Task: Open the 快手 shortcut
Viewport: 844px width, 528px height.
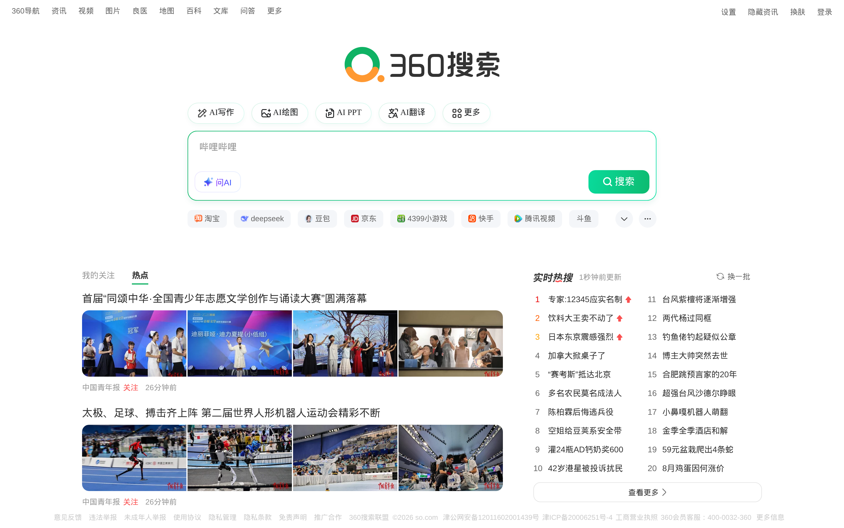Action: click(x=481, y=219)
